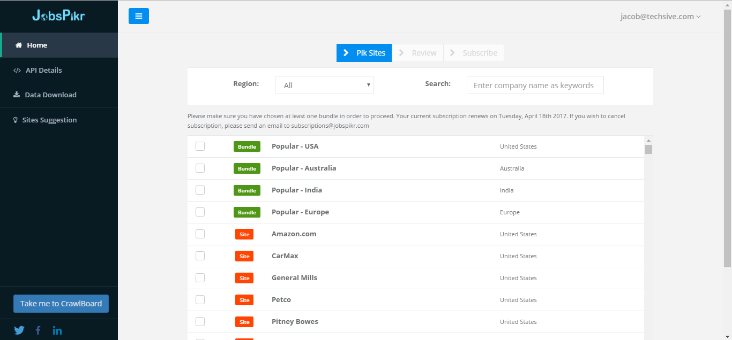The image size is (732, 340).
Task: Click the green Bundle badge for Popular - USA
Action: [x=247, y=146]
